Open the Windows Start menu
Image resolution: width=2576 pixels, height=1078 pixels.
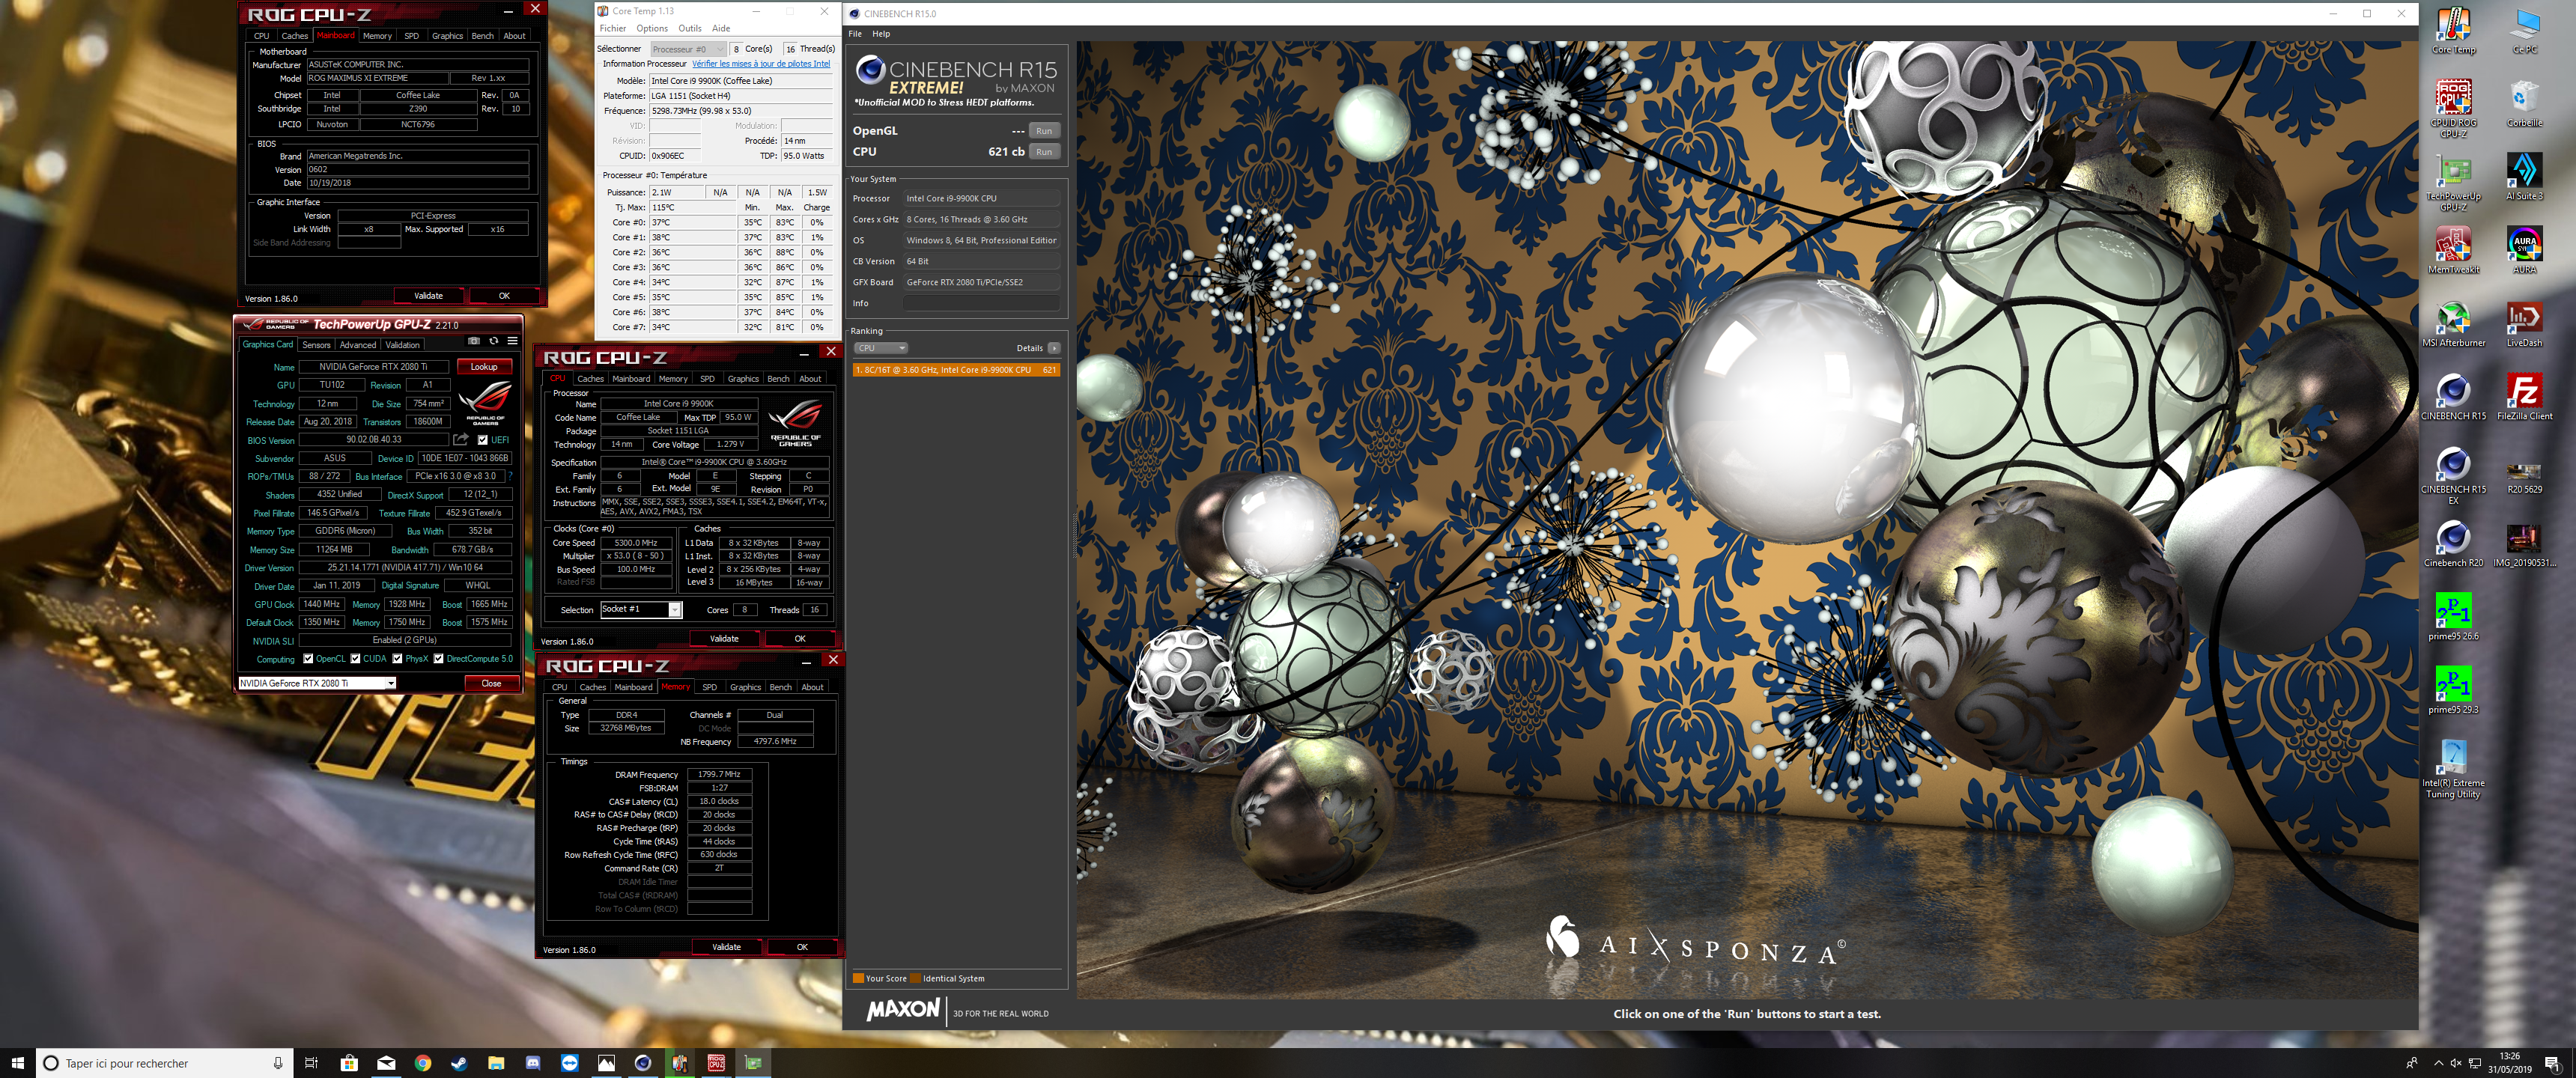coord(17,1063)
